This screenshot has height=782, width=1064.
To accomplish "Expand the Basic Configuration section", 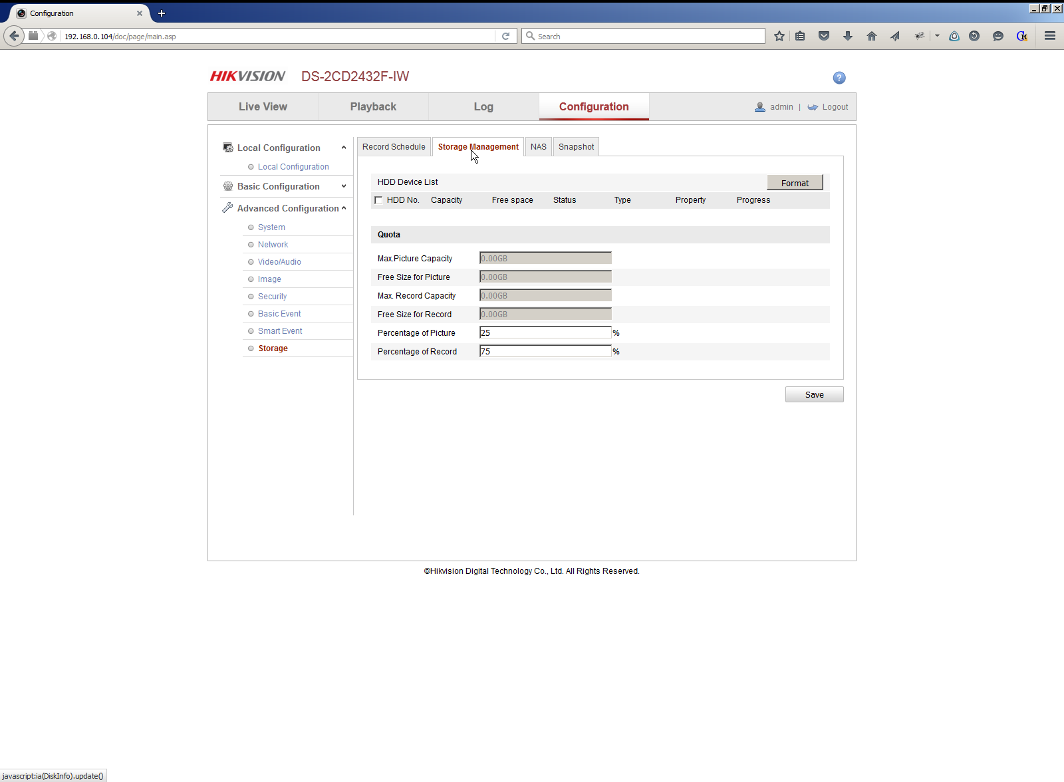I will click(x=344, y=186).
